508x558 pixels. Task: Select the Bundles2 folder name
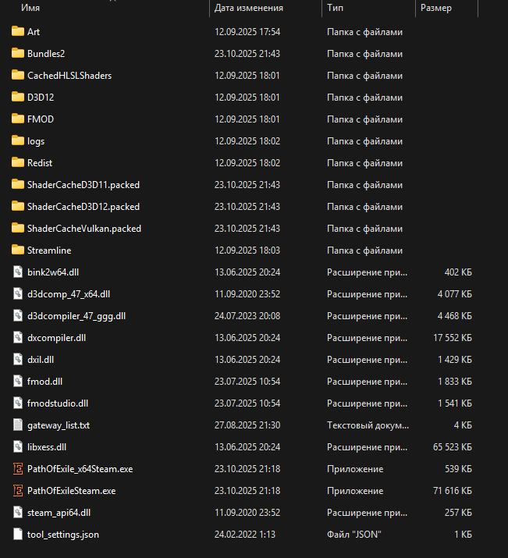[46, 53]
